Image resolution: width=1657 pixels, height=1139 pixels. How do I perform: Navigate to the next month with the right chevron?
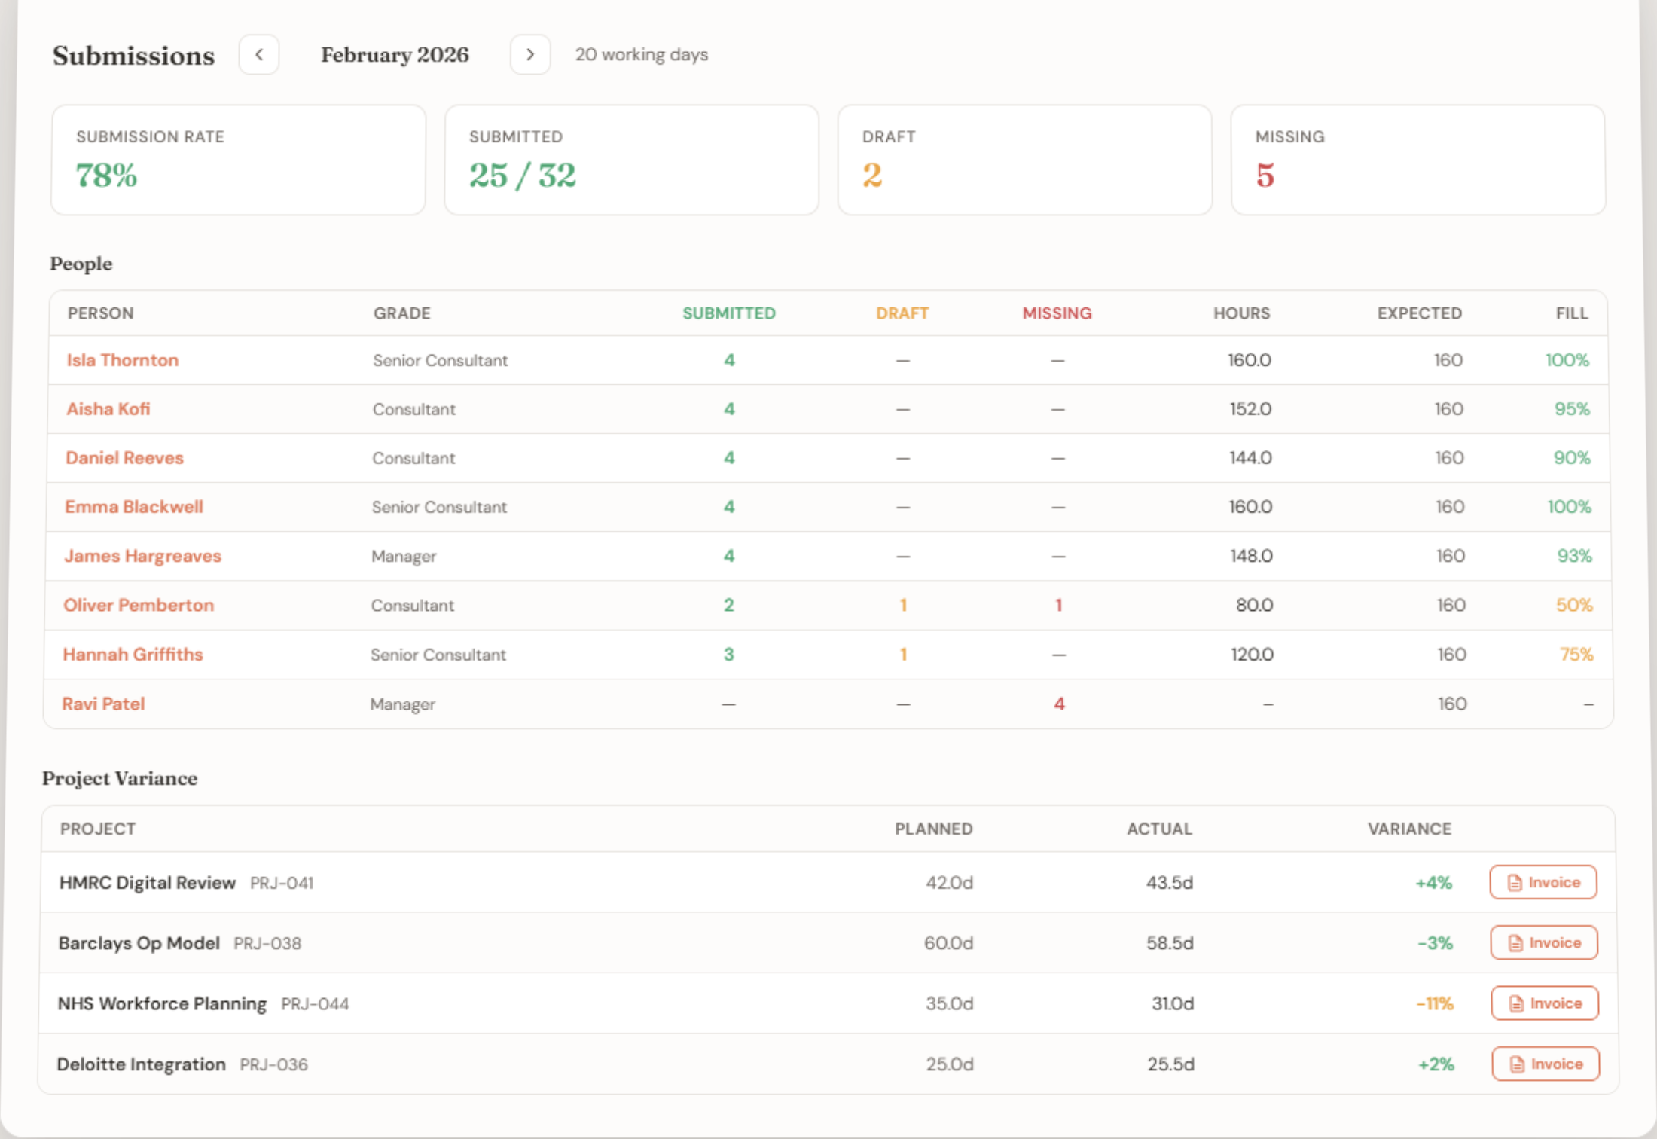point(530,54)
